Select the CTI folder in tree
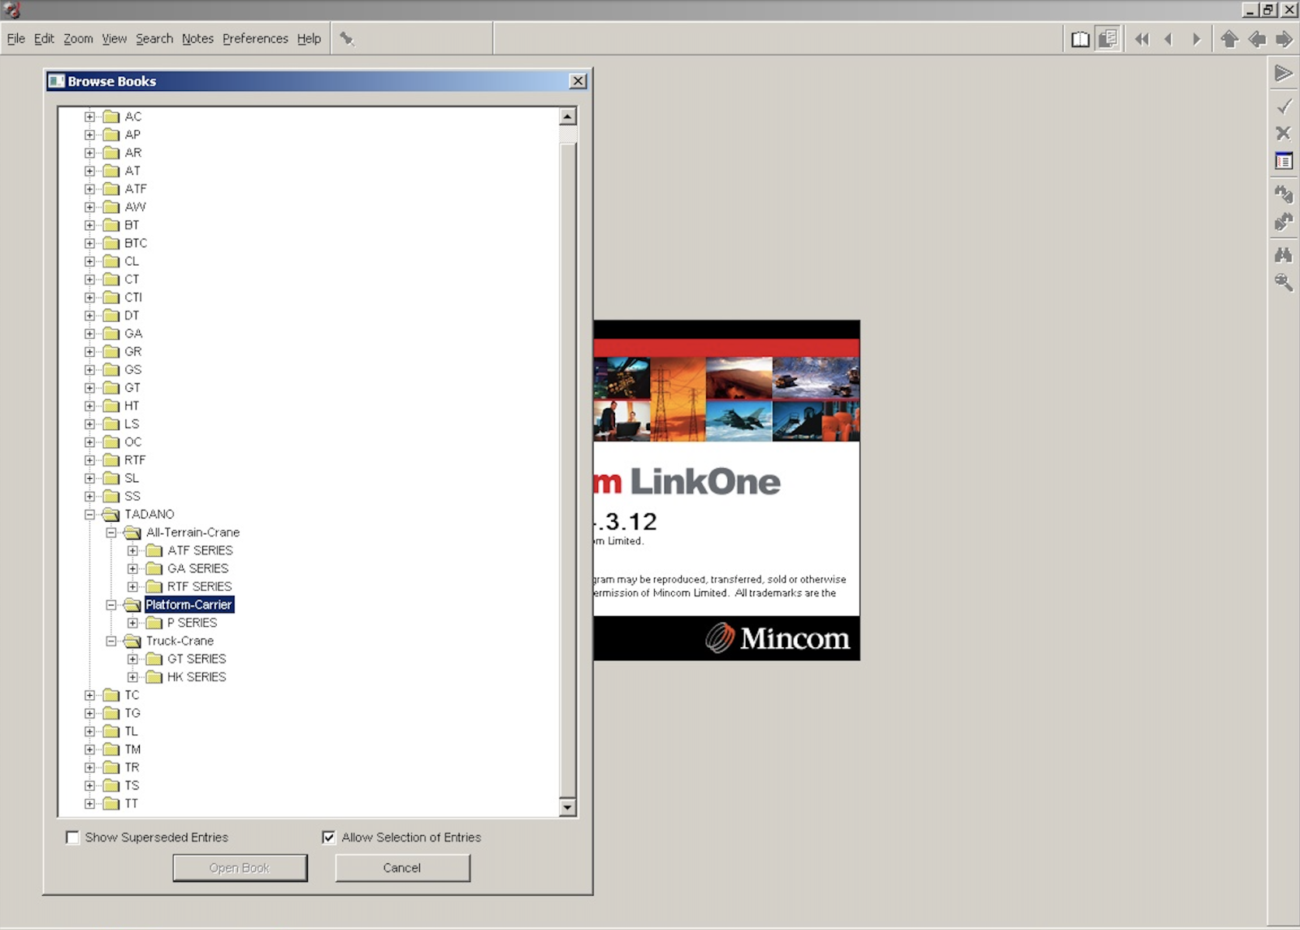The width and height of the screenshot is (1300, 930). pyautogui.click(x=133, y=298)
